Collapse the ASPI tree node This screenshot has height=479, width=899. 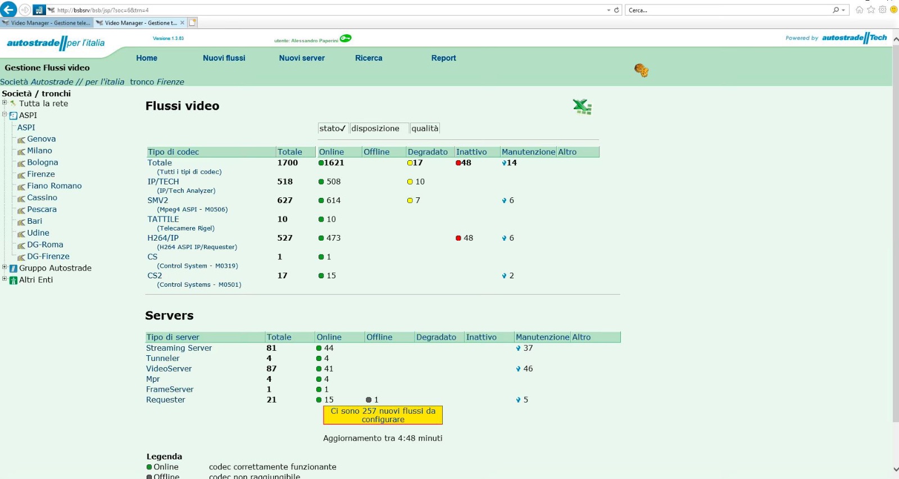click(x=4, y=114)
